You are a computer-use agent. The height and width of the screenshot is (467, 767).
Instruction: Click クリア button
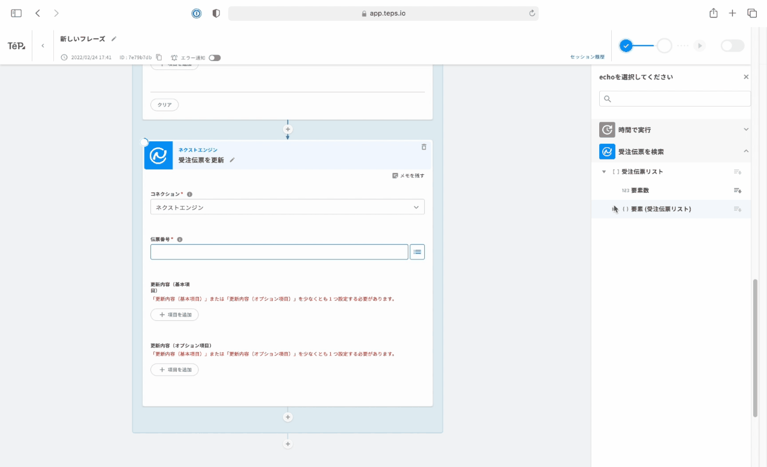tap(164, 105)
